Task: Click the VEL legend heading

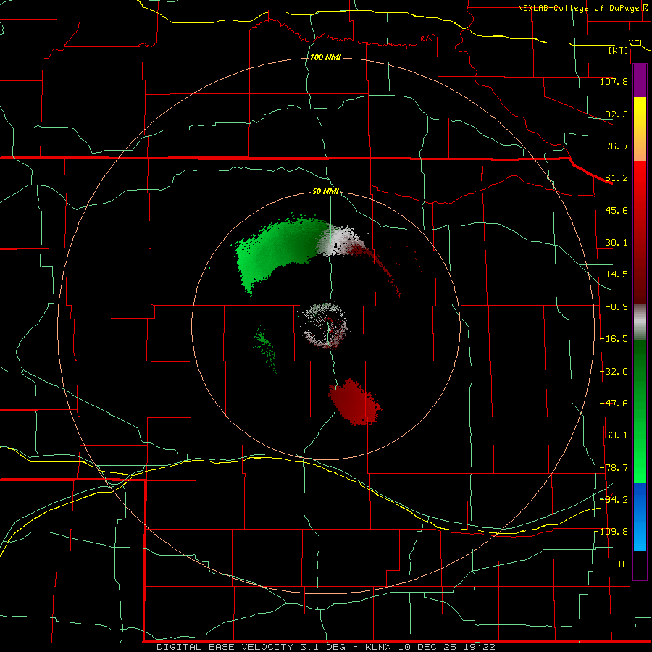Action: [636, 43]
